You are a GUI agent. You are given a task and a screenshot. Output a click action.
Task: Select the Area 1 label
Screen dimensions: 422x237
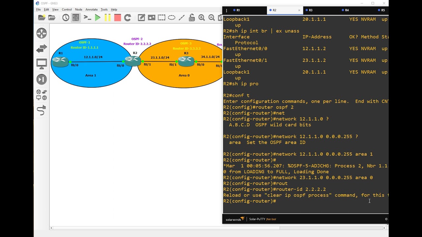click(x=91, y=75)
